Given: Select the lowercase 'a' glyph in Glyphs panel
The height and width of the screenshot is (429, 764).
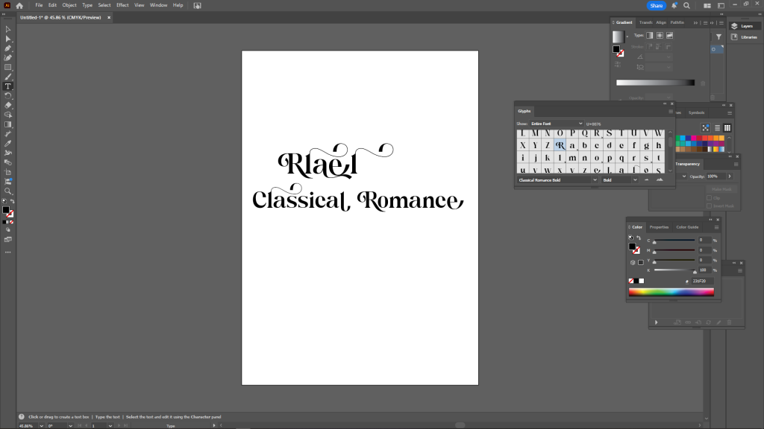Looking at the screenshot, I should (572, 145).
